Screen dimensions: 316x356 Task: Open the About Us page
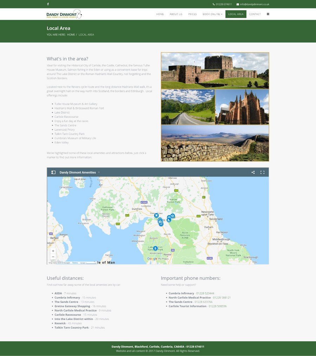pyautogui.click(x=176, y=14)
